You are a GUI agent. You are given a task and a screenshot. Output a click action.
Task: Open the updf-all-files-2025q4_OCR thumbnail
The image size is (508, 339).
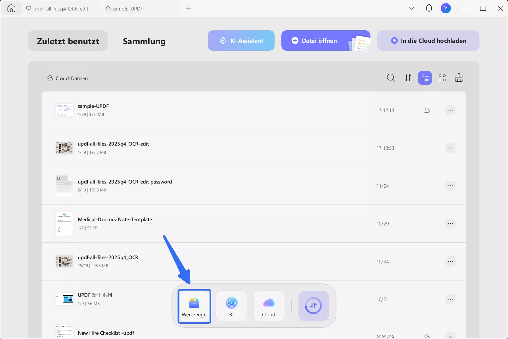pos(64,261)
